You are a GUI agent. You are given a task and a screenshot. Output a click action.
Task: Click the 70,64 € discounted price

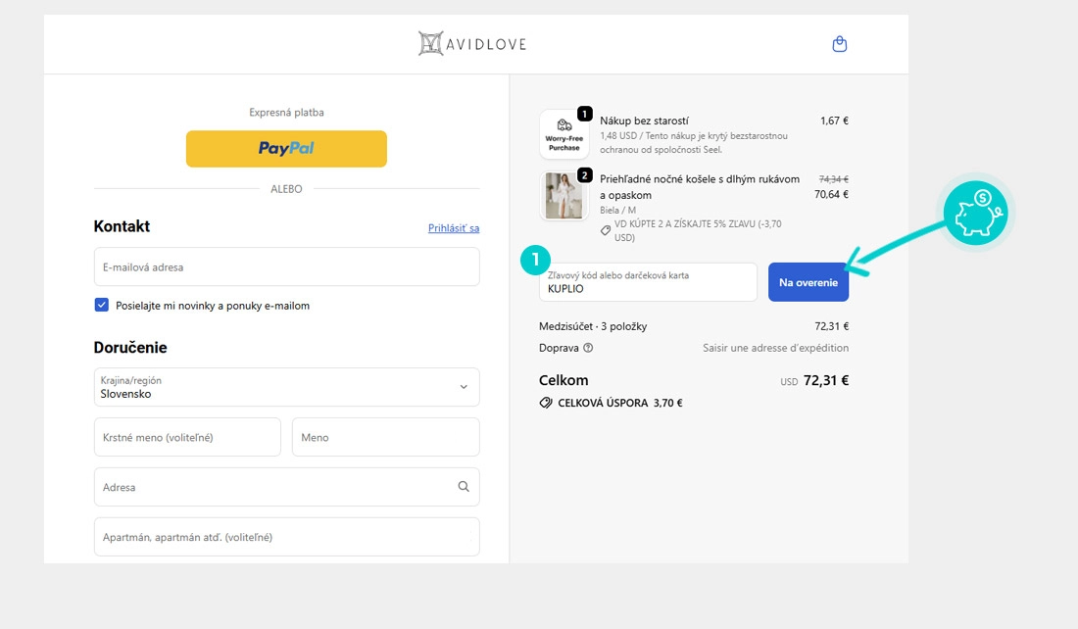[831, 195]
